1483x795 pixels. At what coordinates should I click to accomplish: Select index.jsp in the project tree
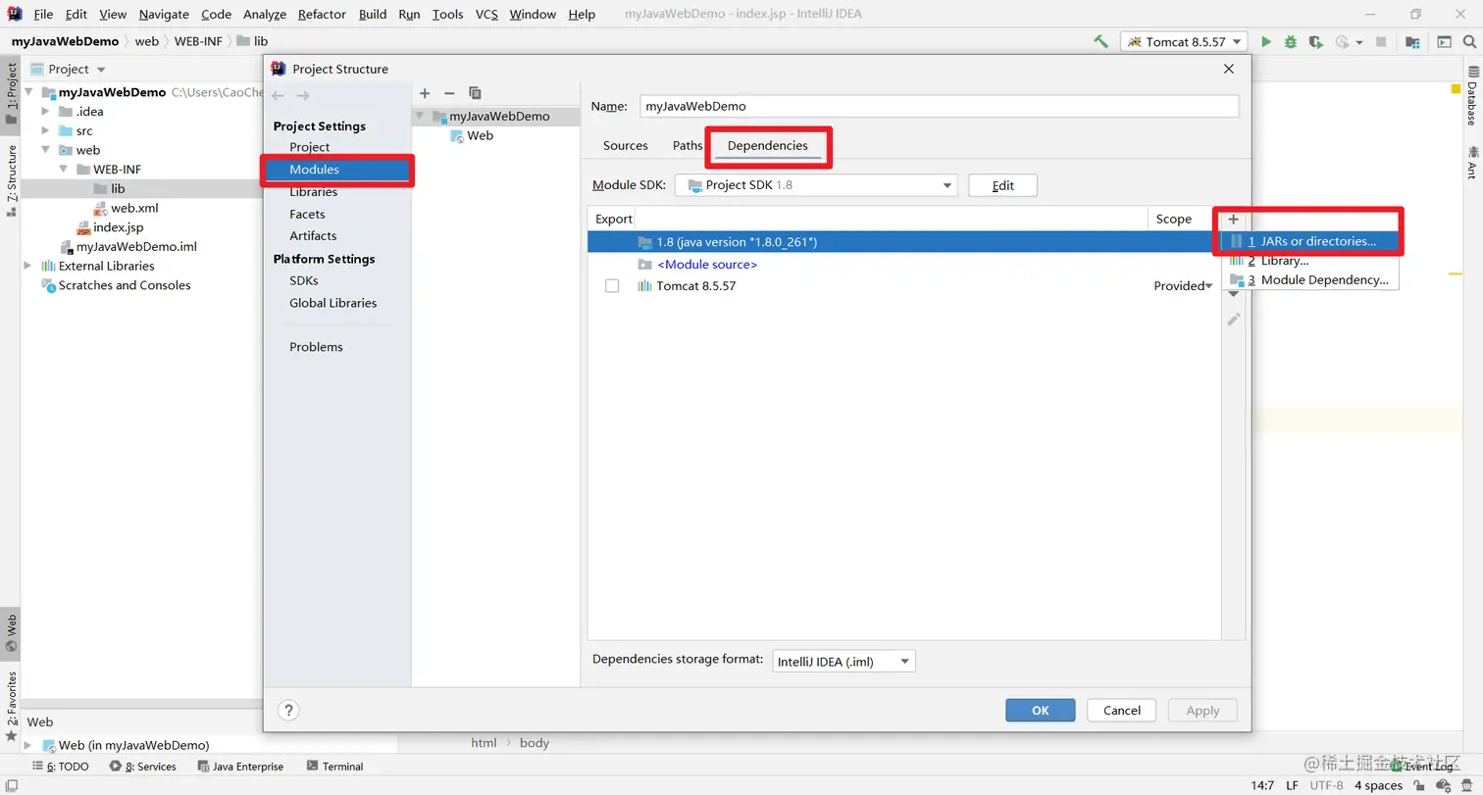click(x=118, y=227)
